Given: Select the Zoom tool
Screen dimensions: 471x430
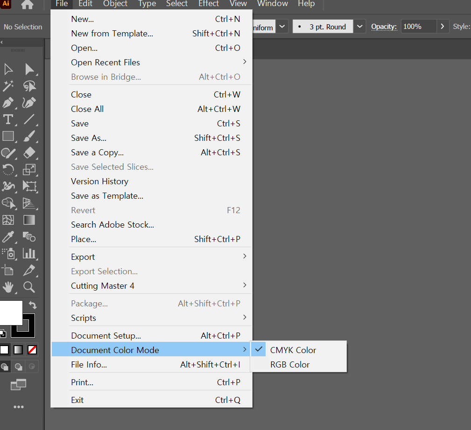Looking at the screenshot, I should (x=29, y=287).
